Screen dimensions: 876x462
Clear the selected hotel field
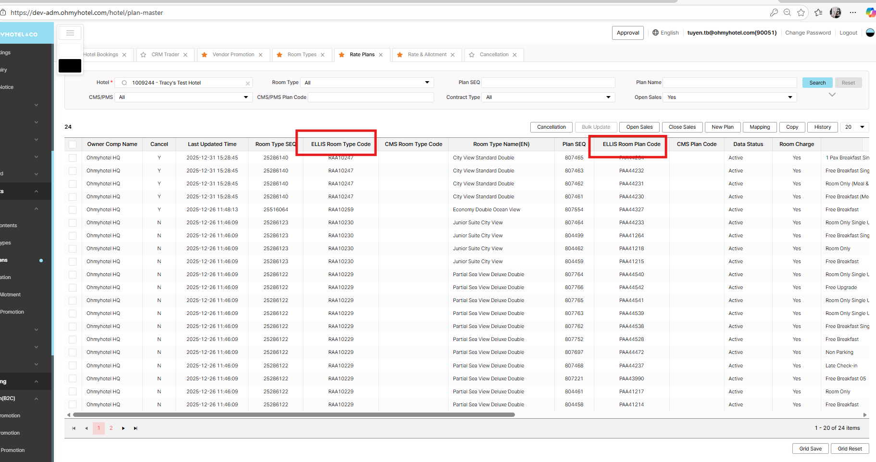(248, 83)
